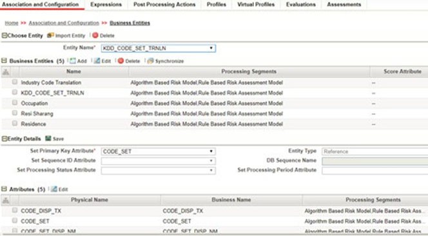Click the CODE_DISP_TX business name cell
The width and height of the screenshot is (428, 236).
[x=183, y=211]
